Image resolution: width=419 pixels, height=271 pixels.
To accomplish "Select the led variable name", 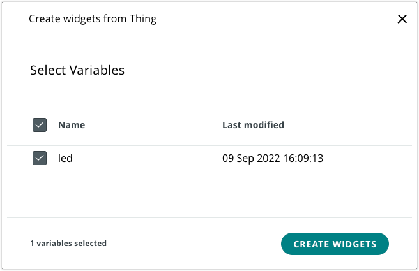I will coord(65,158).
